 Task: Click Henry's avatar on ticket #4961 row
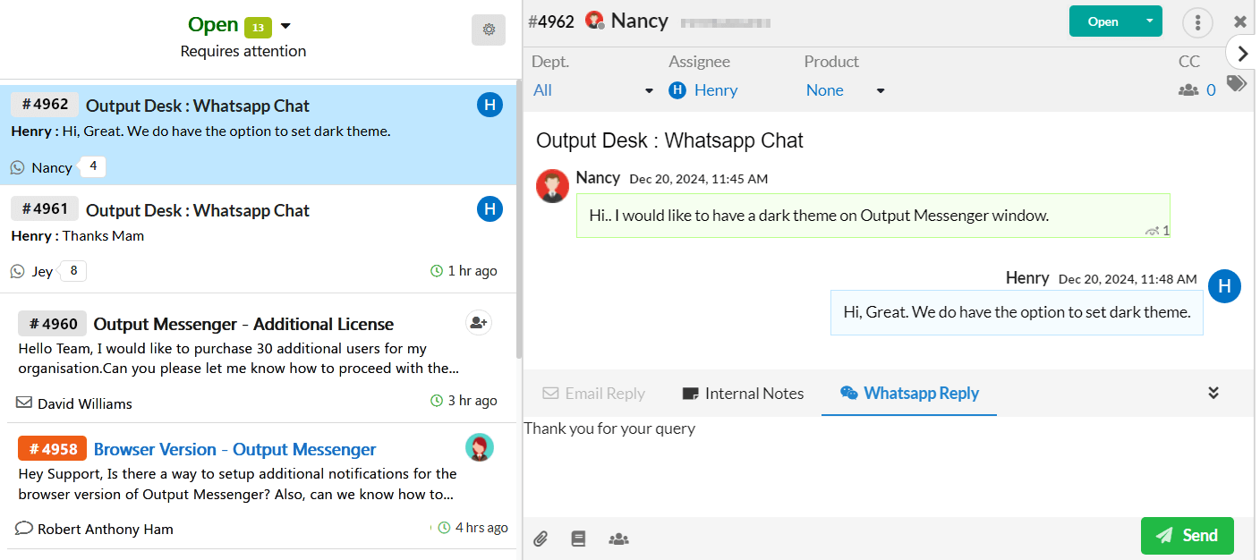point(490,210)
